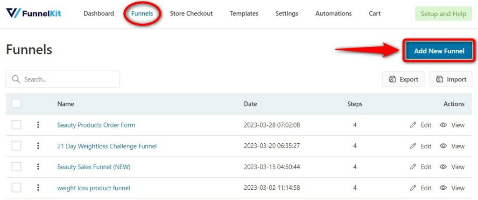Click pencil Edit icon for Beauty Products Order Form

click(x=413, y=125)
